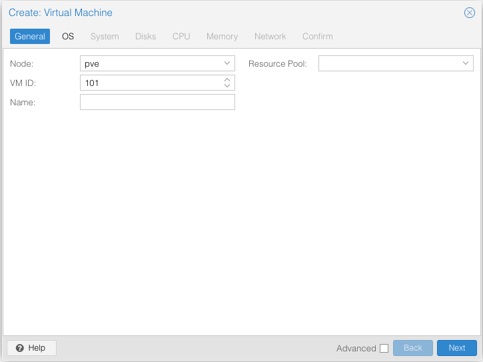Increase VM ID with up arrow
The width and height of the screenshot is (483, 362).
[x=227, y=79]
